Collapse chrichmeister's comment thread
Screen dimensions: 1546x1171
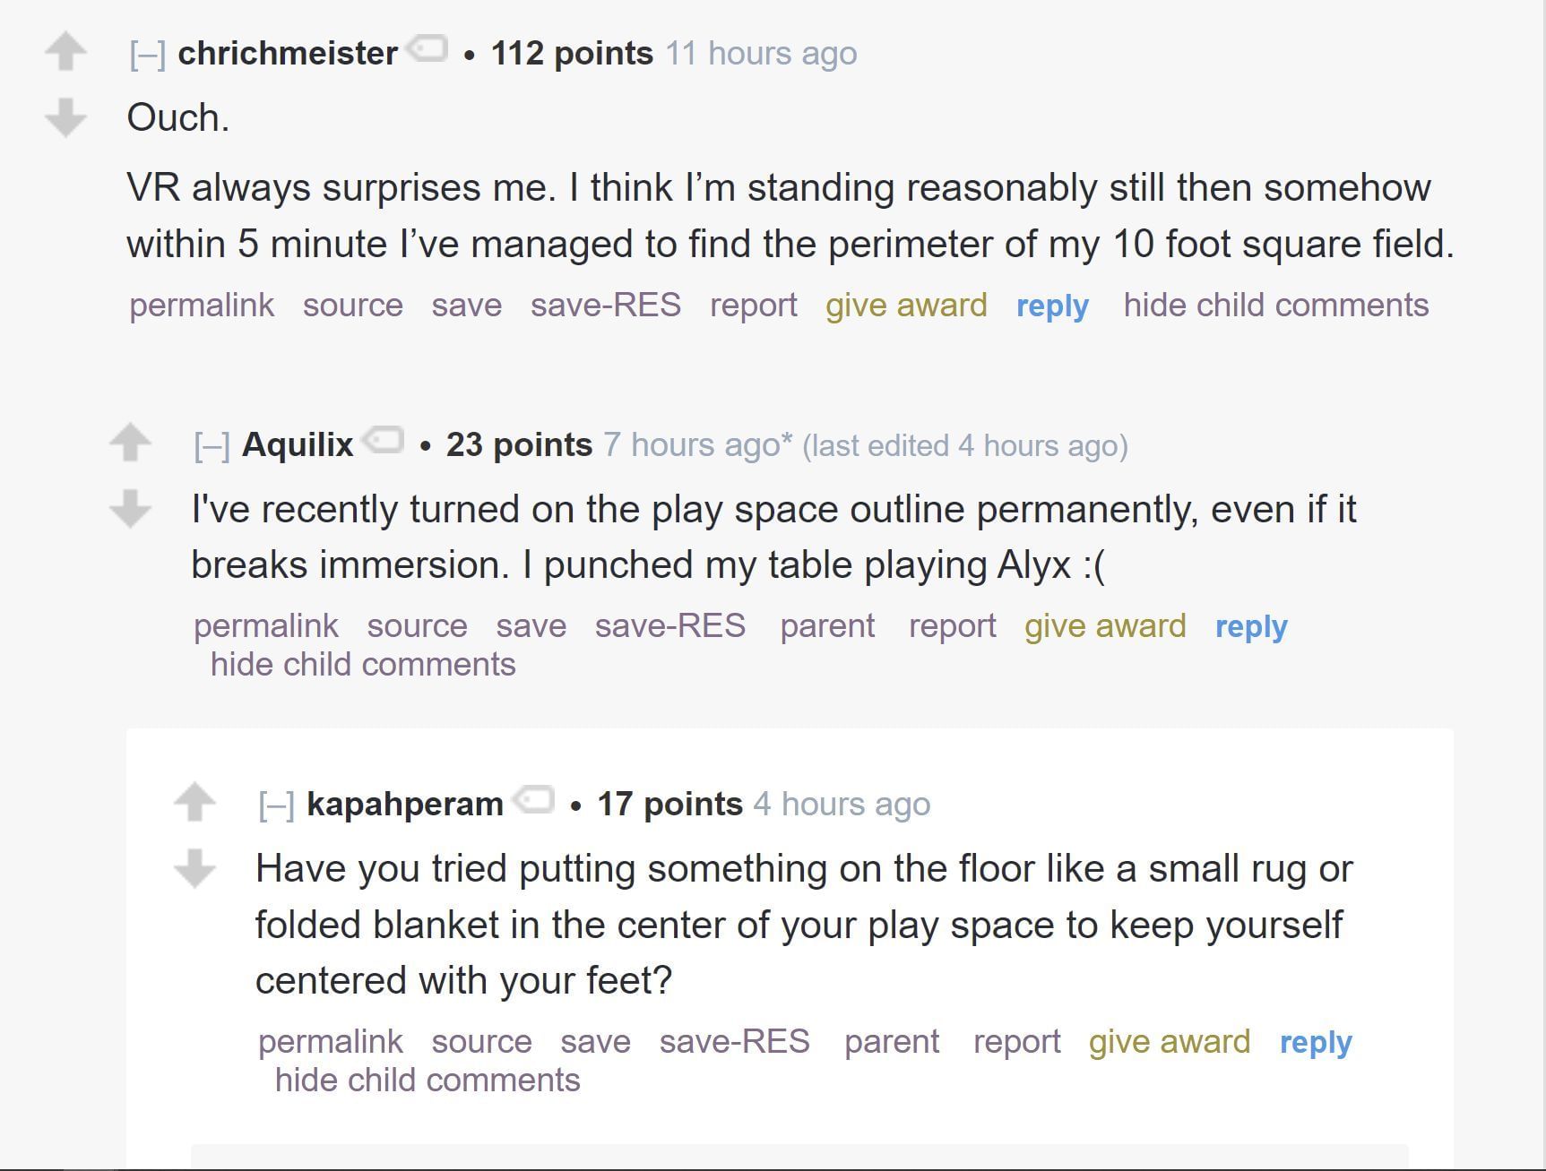tap(147, 55)
